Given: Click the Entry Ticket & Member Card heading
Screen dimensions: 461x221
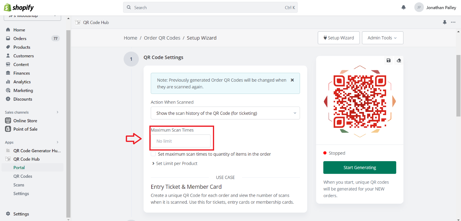Looking at the screenshot, I should coord(186,187).
